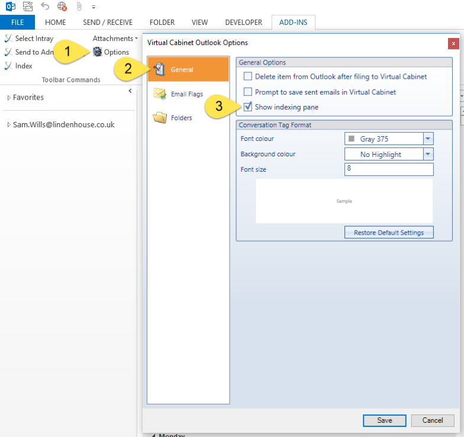Screen dimensions: 464x437
Task: Select the General category icon
Action: [159, 69]
